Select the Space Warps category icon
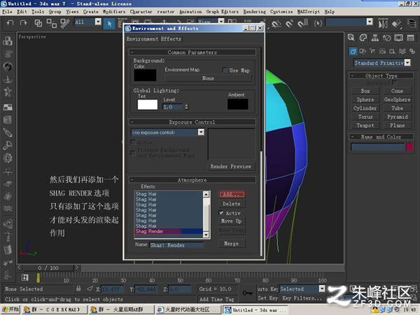 pyautogui.click(x=402, y=51)
